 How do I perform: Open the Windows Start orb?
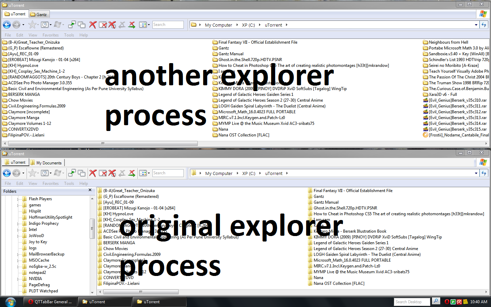(x=11, y=302)
